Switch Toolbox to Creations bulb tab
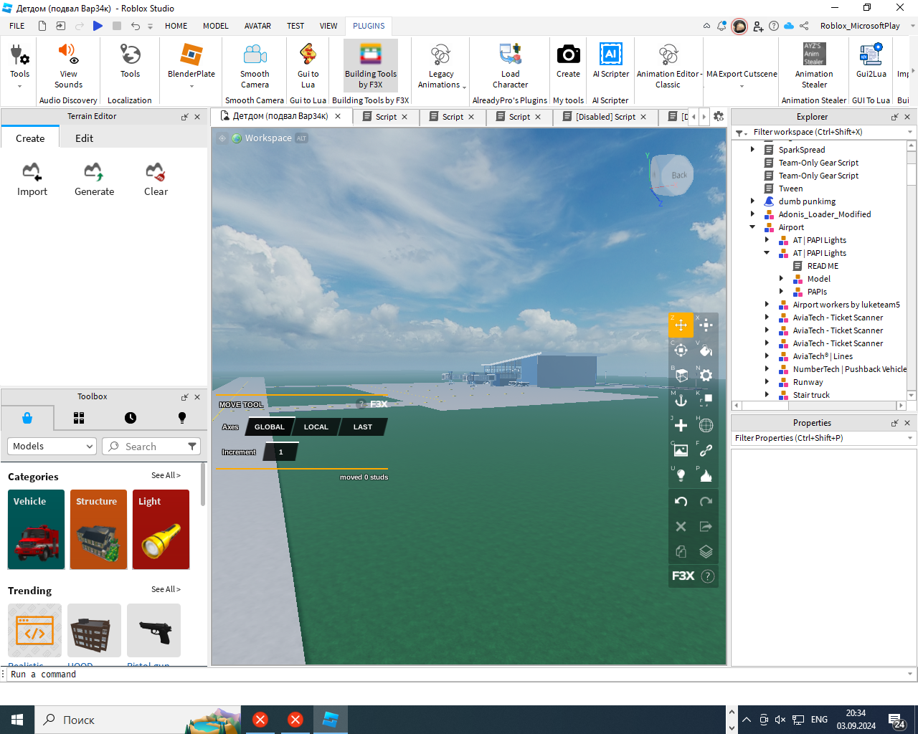This screenshot has width=918, height=734. coord(181,418)
